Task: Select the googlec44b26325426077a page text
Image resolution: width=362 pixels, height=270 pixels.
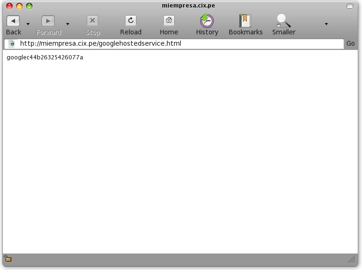Action: [x=45, y=57]
